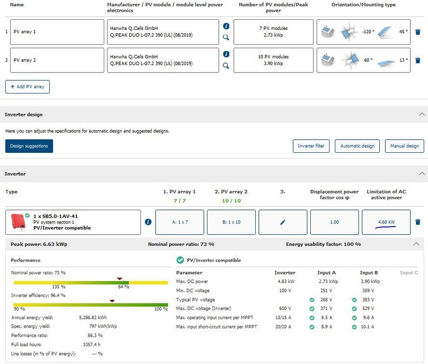Click magnifier search icon for PV array 1

click(x=226, y=37)
